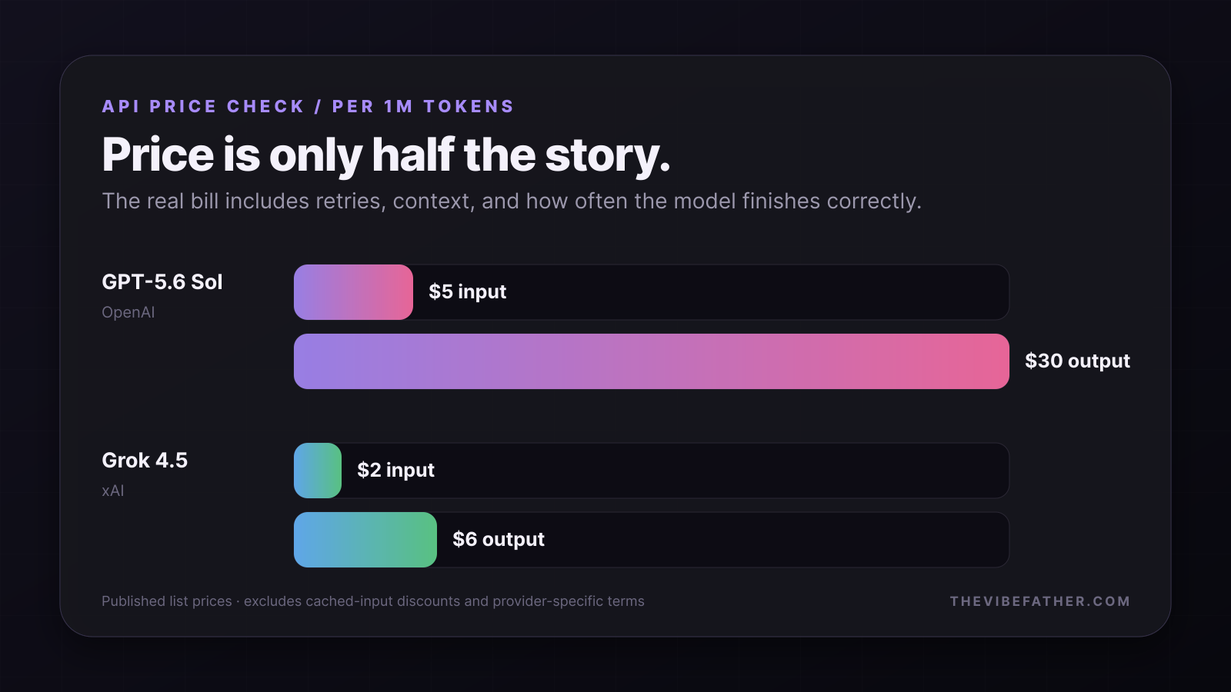Select the $6 output label
Image resolution: width=1231 pixels, height=692 pixels.
tap(499, 540)
